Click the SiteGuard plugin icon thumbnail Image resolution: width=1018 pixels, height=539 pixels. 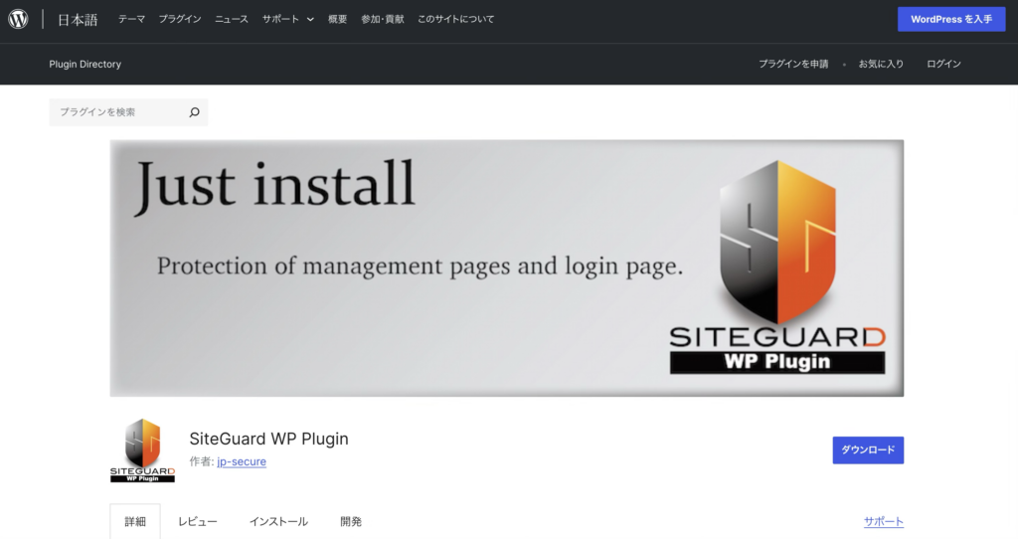(142, 450)
